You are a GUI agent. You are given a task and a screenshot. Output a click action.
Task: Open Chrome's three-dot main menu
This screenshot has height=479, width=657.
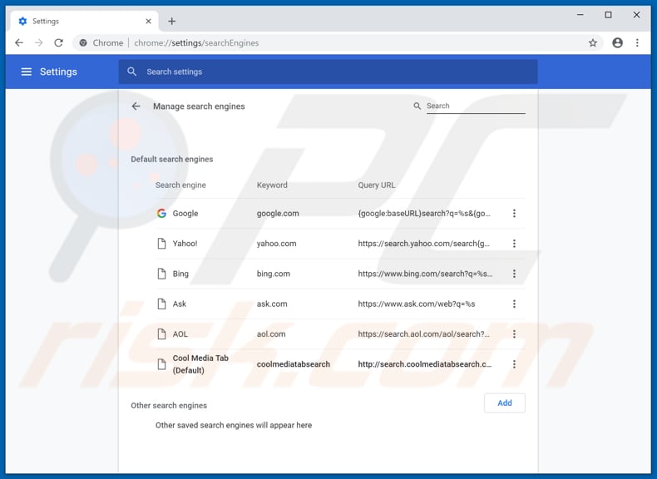[637, 42]
